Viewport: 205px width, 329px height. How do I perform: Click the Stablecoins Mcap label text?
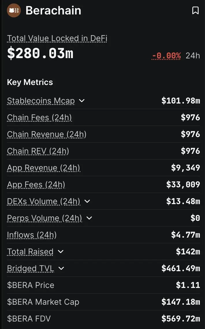[x=41, y=101]
